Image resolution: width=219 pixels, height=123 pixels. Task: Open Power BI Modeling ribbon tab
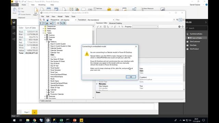tap(42, 5)
